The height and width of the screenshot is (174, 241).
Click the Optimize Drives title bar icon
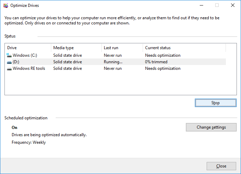[x=6, y=6]
